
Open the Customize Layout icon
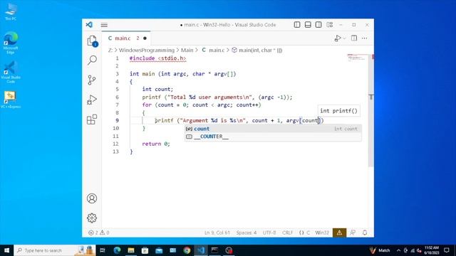click(x=330, y=25)
